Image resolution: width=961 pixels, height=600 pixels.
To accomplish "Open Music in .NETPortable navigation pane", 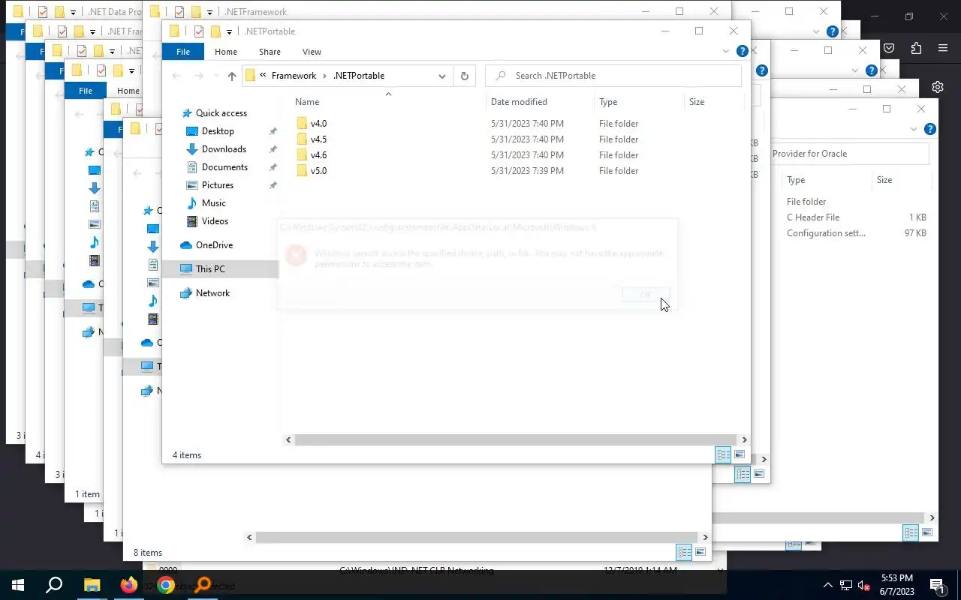I will (214, 203).
